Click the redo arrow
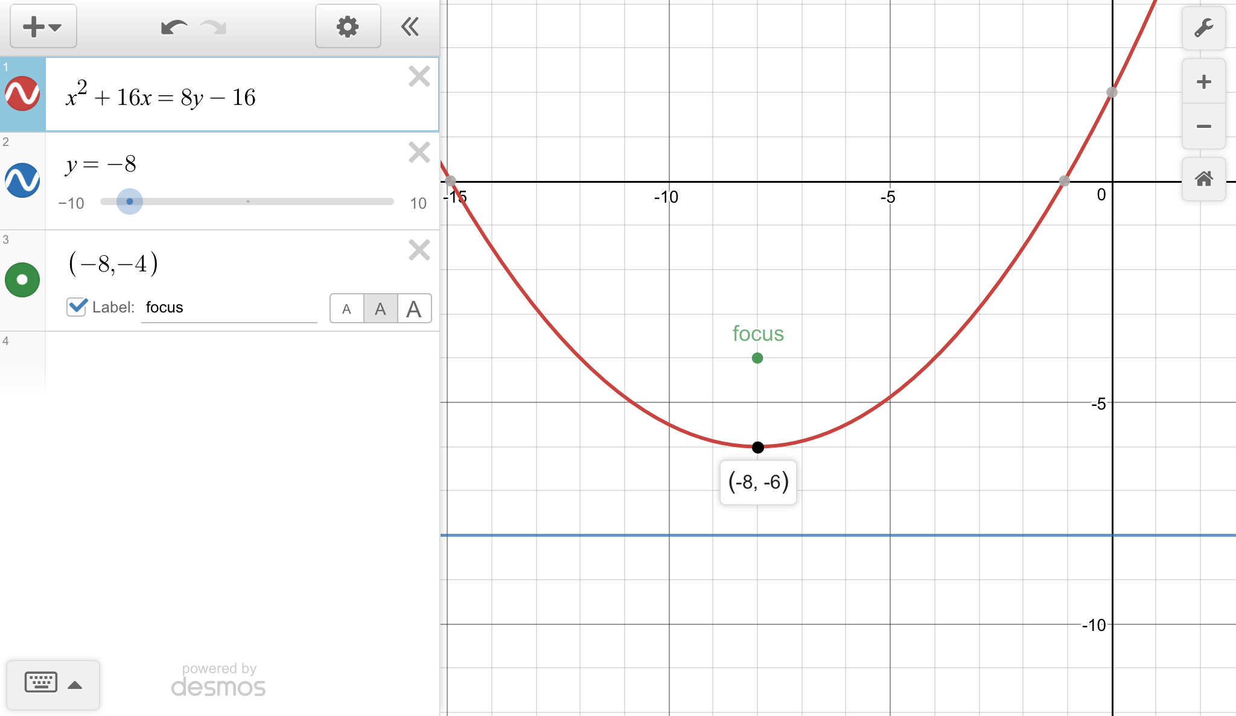1236x716 pixels. coord(214,27)
